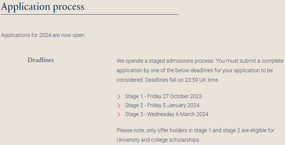The image size is (285, 145).
Task: Click the phrase 'staged admissions process'
Action: 181,61
